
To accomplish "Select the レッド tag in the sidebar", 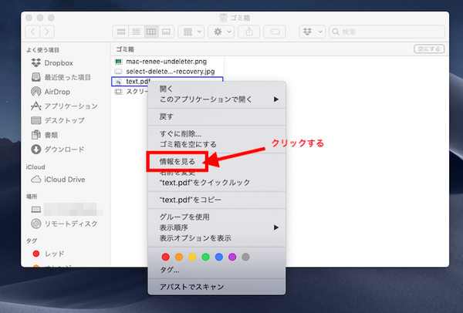I will [49, 254].
